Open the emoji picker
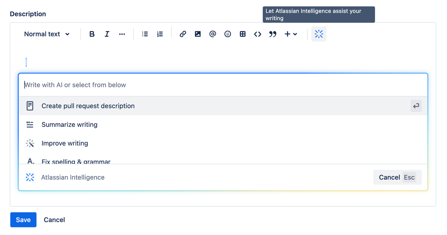This screenshot has height=235, width=447. 227,34
